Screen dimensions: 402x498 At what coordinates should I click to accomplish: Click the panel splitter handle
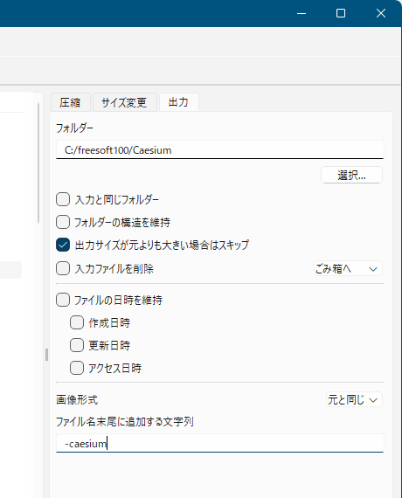(x=46, y=355)
